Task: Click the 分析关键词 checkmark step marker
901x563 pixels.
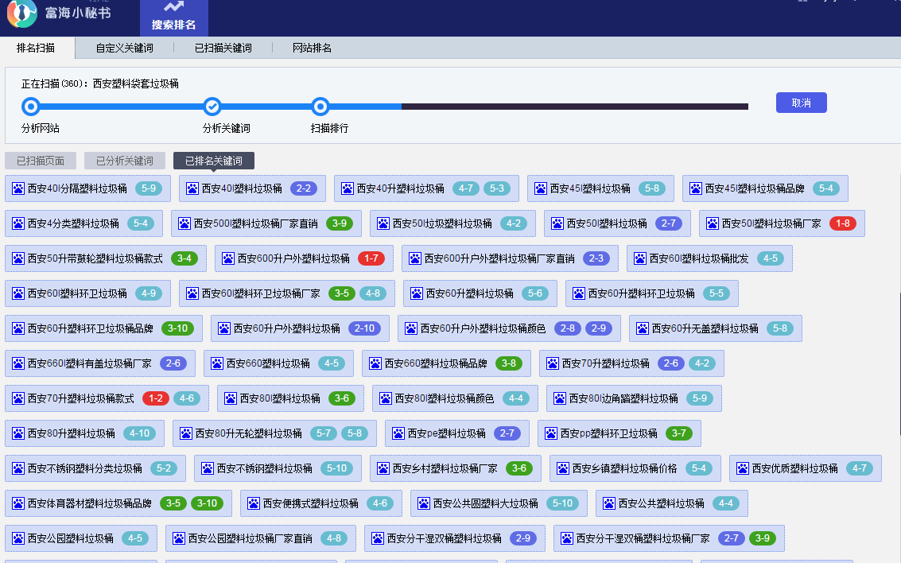Action: (x=212, y=107)
